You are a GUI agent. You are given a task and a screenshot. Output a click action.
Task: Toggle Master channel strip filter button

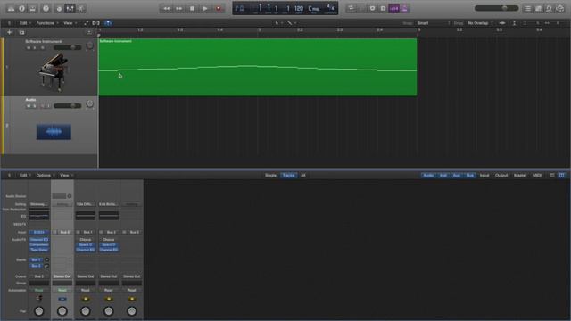[x=520, y=175]
